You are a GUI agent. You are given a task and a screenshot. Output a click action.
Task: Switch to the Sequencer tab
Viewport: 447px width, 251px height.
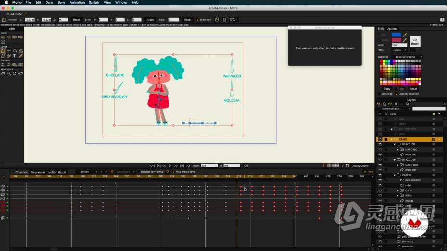click(38, 172)
